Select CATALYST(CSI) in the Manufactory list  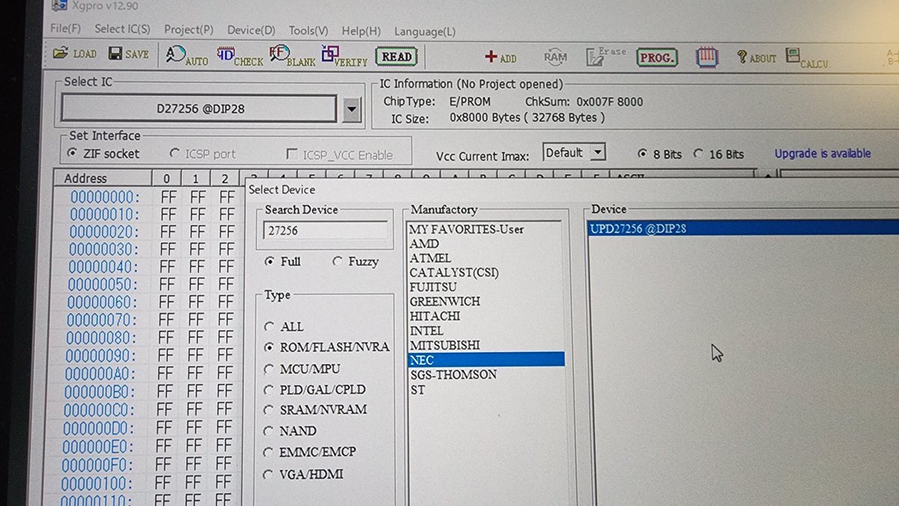485,272
